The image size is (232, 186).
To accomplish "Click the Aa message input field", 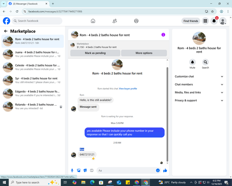I will [x=126, y=171].
